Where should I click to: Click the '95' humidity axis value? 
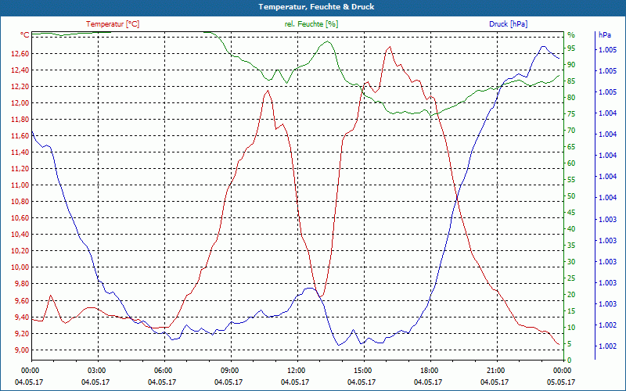point(571,48)
